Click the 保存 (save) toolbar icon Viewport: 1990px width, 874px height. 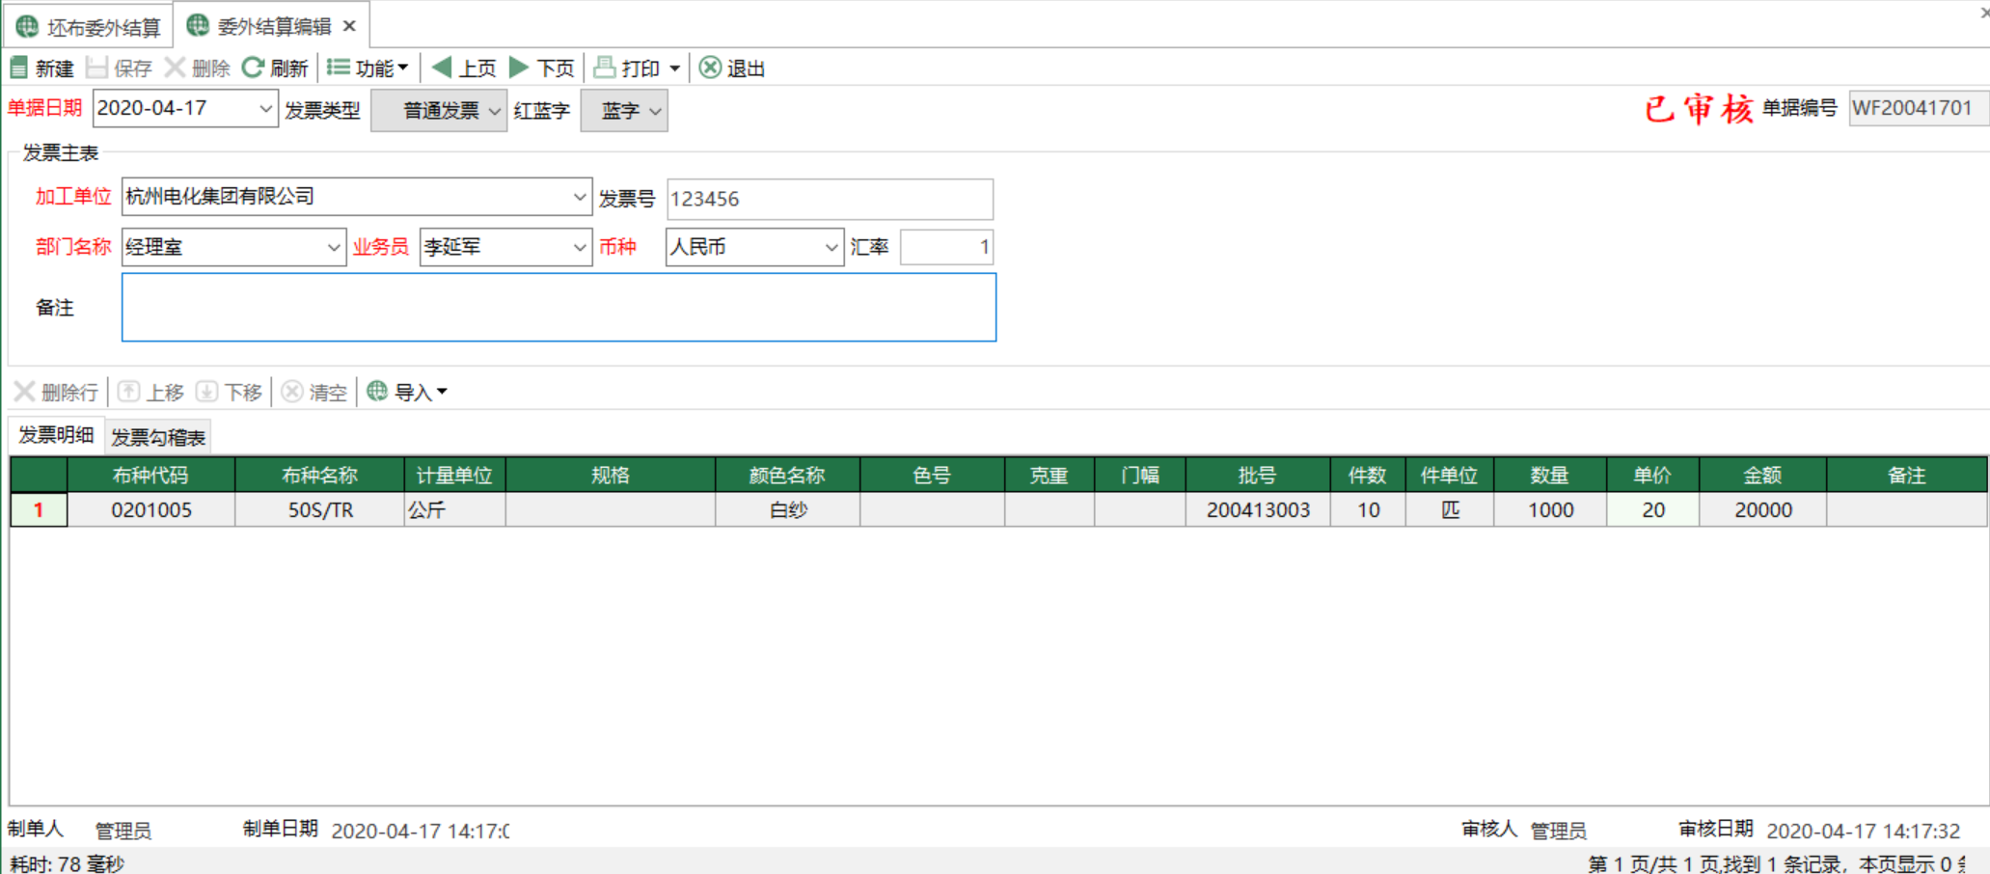pyautogui.click(x=96, y=68)
